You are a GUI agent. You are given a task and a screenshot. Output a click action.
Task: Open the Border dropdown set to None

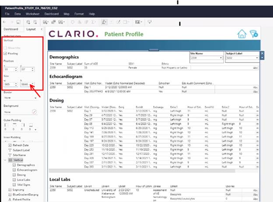coord(21,98)
